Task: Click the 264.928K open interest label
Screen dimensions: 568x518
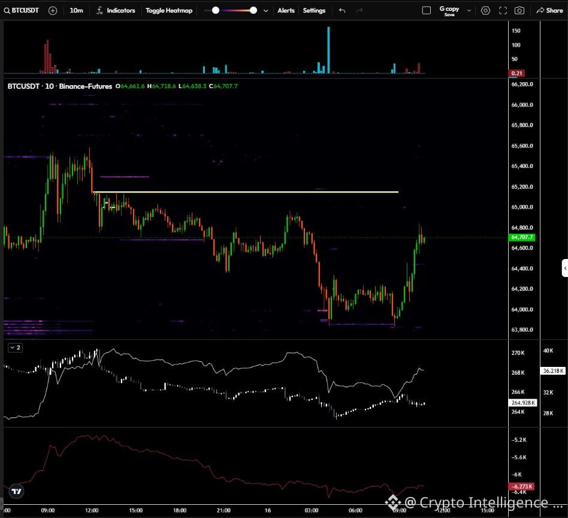Action: click(522, 403)
